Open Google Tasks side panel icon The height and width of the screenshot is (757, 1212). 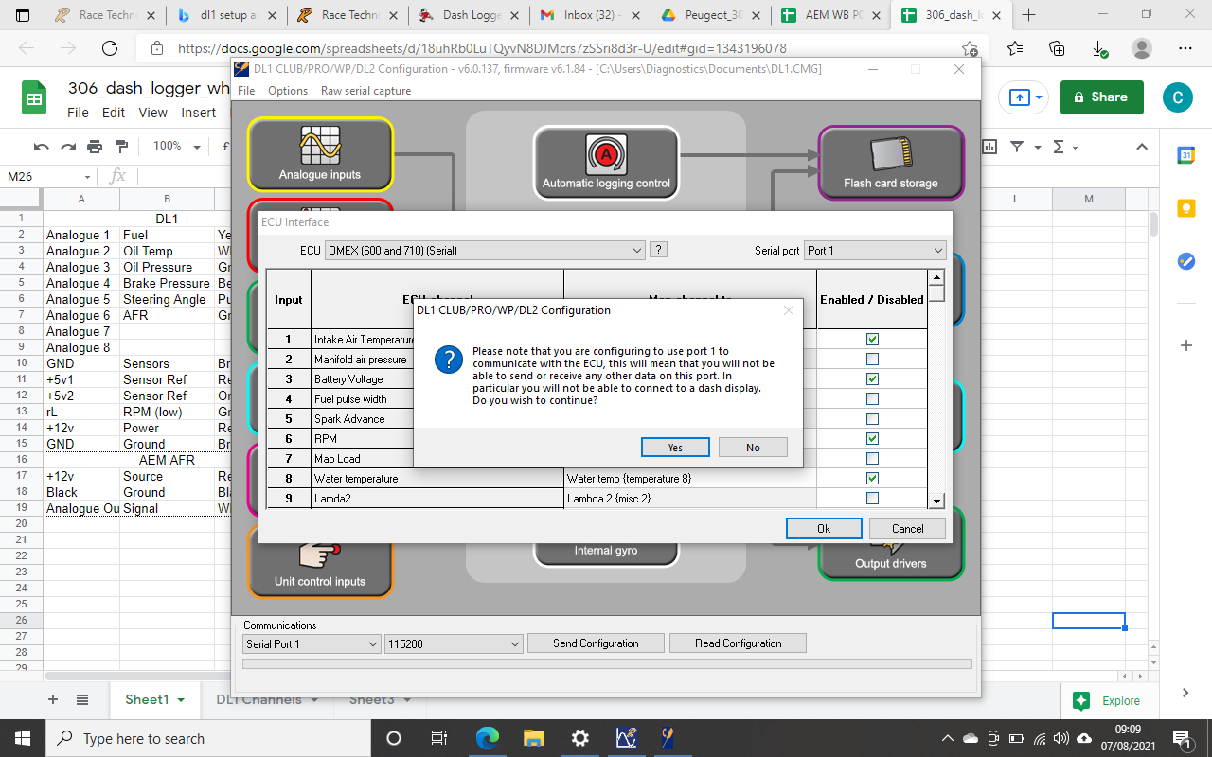1186,261
